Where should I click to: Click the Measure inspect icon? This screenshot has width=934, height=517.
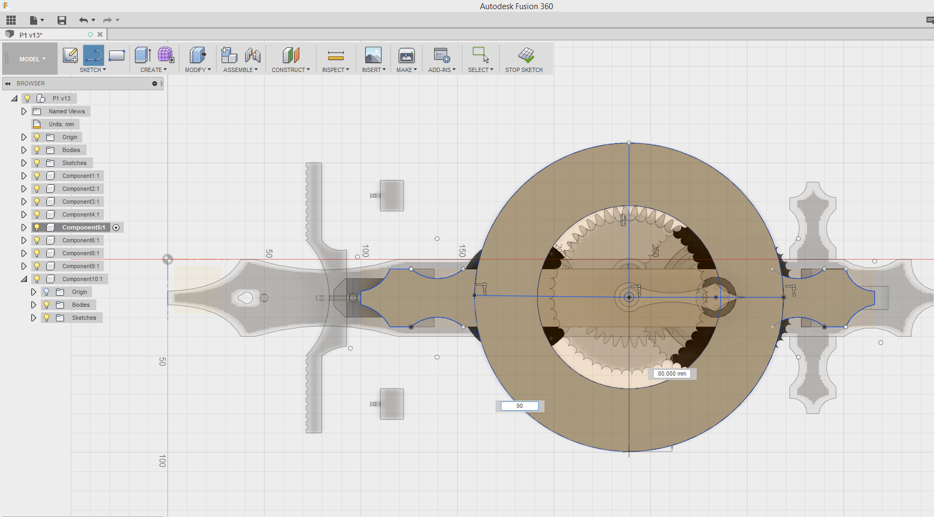click(336, 55)
